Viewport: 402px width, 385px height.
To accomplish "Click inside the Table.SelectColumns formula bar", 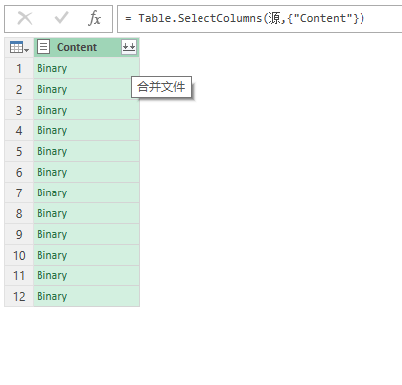I will pos(260,19).
